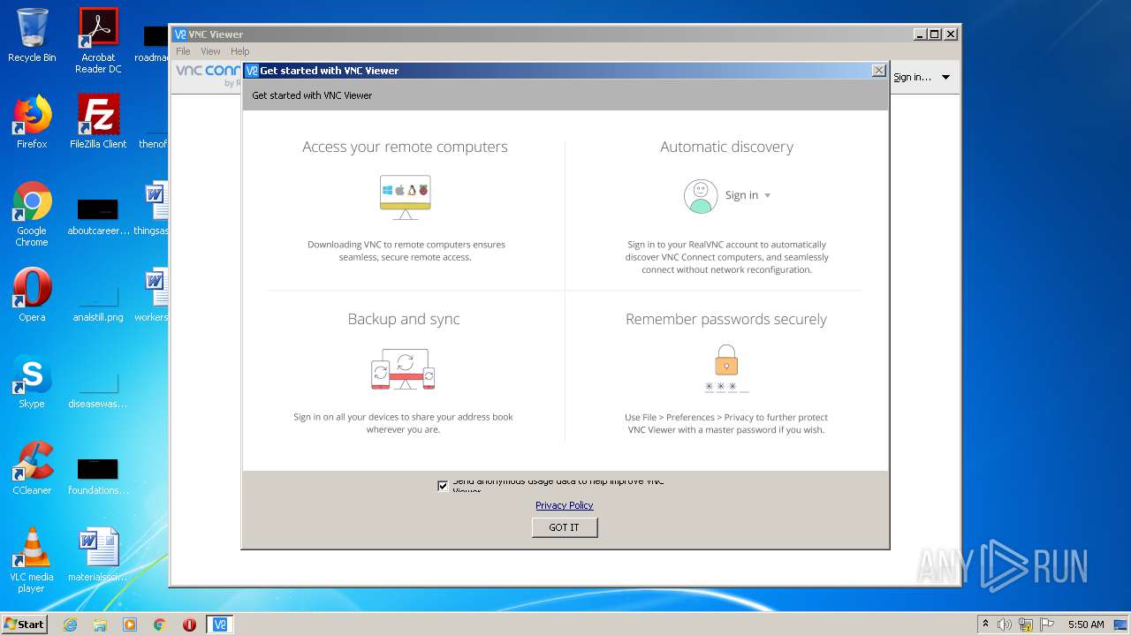
Task: Open the Opera desktop icon
Action: pos(32,295)
